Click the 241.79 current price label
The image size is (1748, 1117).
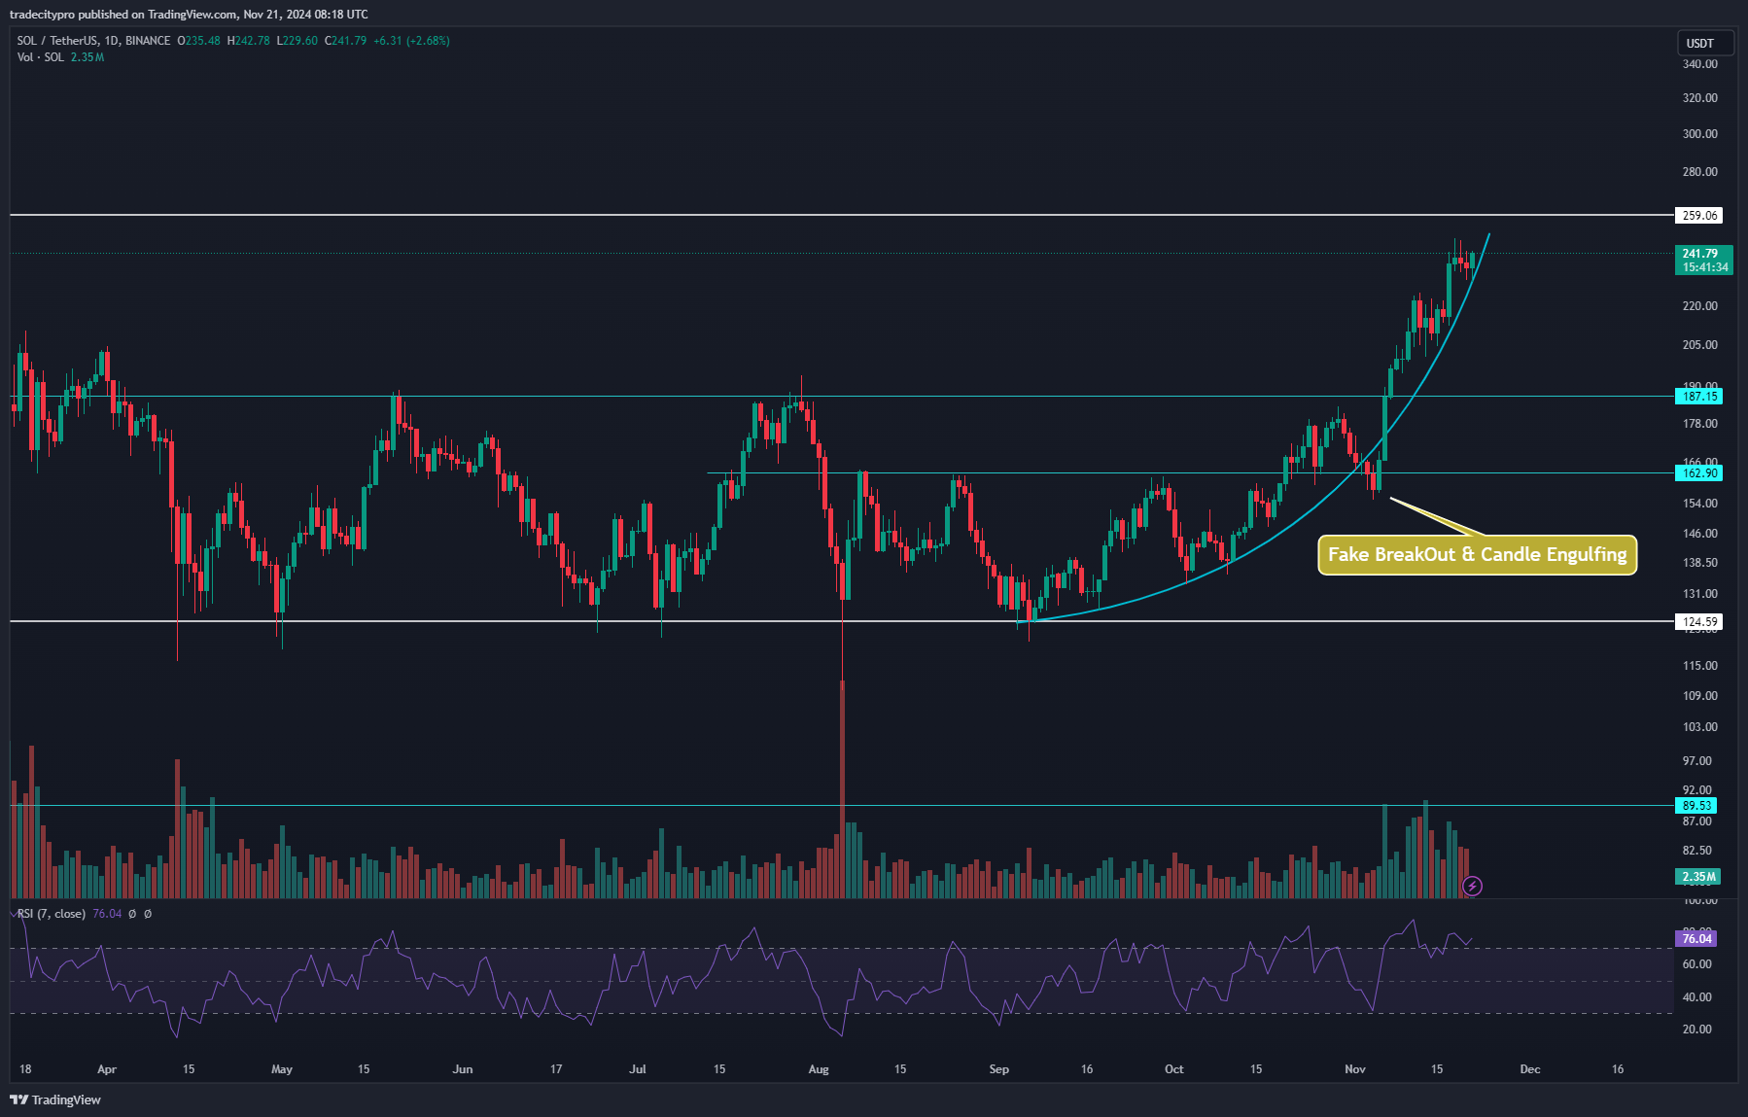[x=1703, y=260]
